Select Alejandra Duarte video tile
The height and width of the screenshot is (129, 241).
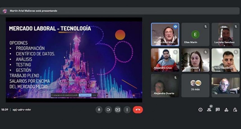[165, 86]
